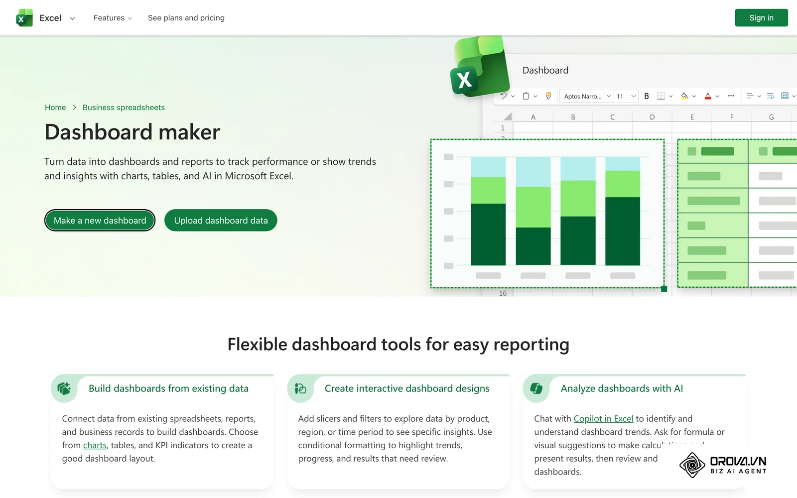Expand the paste options dropdown arrow
Viewport: 797px width, 498px height.
[535, 97]
